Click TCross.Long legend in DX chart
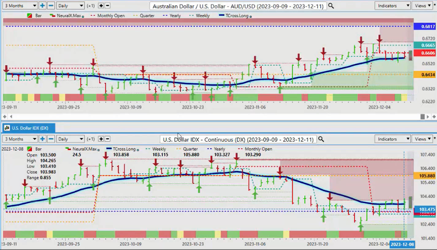 point(122,149)
